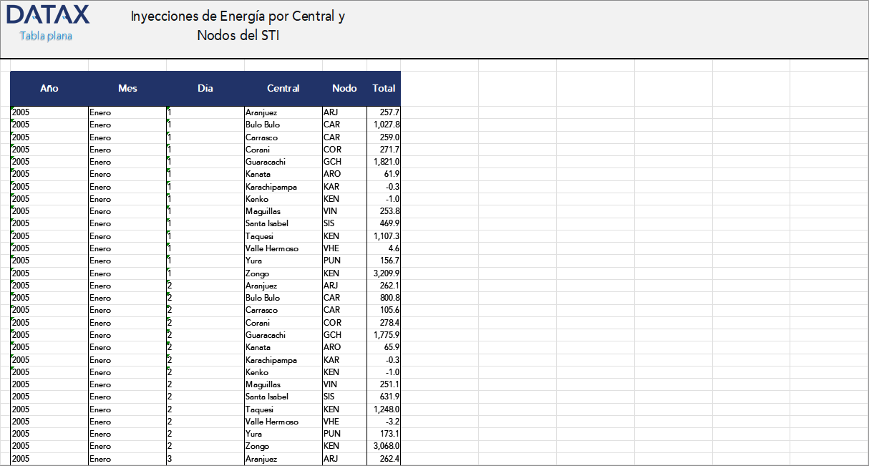
Task: Select the negative total -3.2 for Valle Hermoso
Action: (384, 422)
